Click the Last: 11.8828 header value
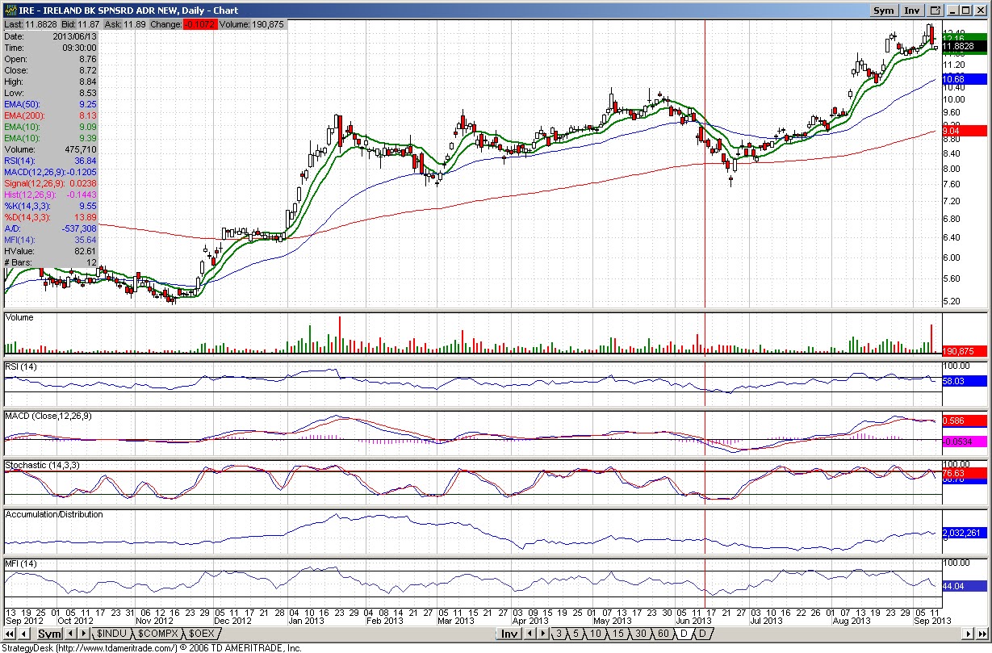The height and width of the screenshot is (653, 992). point(30,25)
